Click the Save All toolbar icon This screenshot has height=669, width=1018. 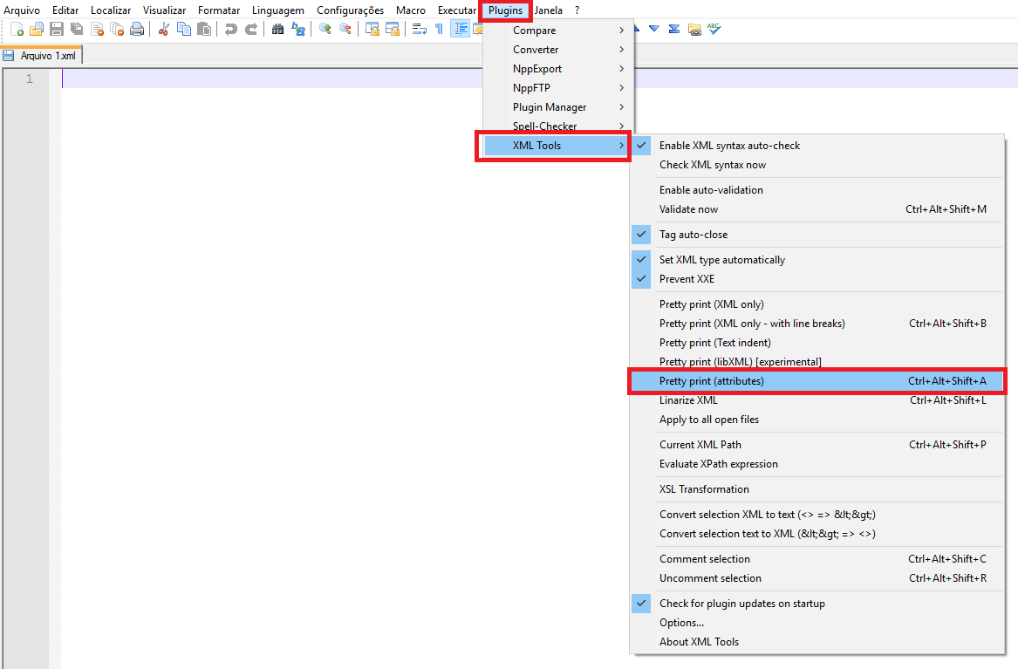(x=77, y=29)
